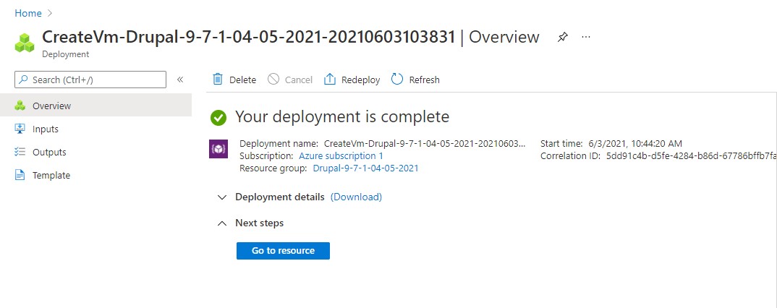Click the green cubes deployment icon in title
The image size is (777, 308).
[x=25, y=43]
